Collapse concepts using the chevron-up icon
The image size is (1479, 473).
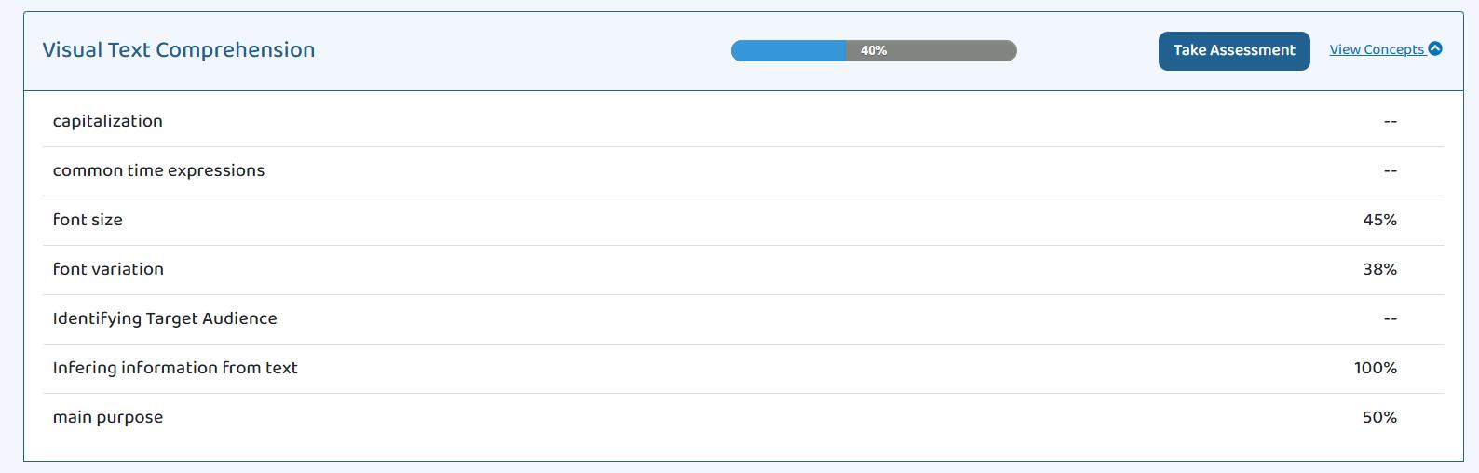point(1435,49)
